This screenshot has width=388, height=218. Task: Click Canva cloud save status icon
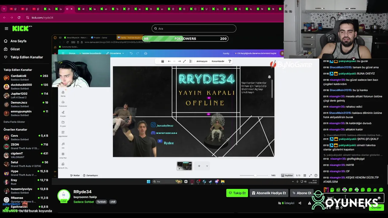click(x=145, y=53)
